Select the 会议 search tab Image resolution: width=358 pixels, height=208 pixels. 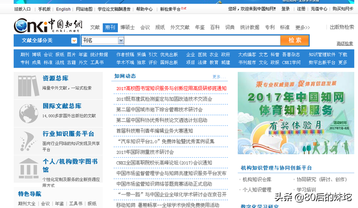click(x=145, y=27)
